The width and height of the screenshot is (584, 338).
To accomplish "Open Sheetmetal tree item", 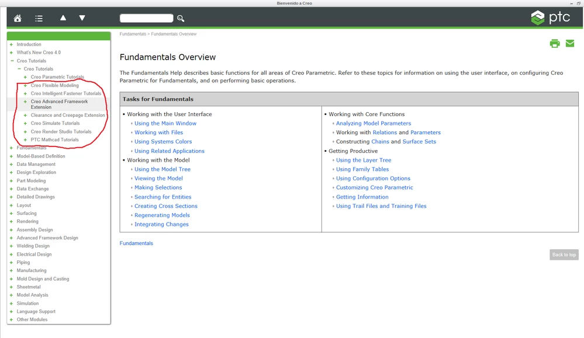I will coord(28,287).
